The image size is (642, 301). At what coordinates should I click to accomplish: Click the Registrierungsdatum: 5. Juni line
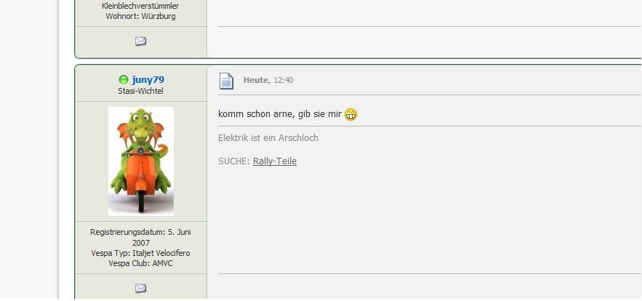(x=140, y=232)
